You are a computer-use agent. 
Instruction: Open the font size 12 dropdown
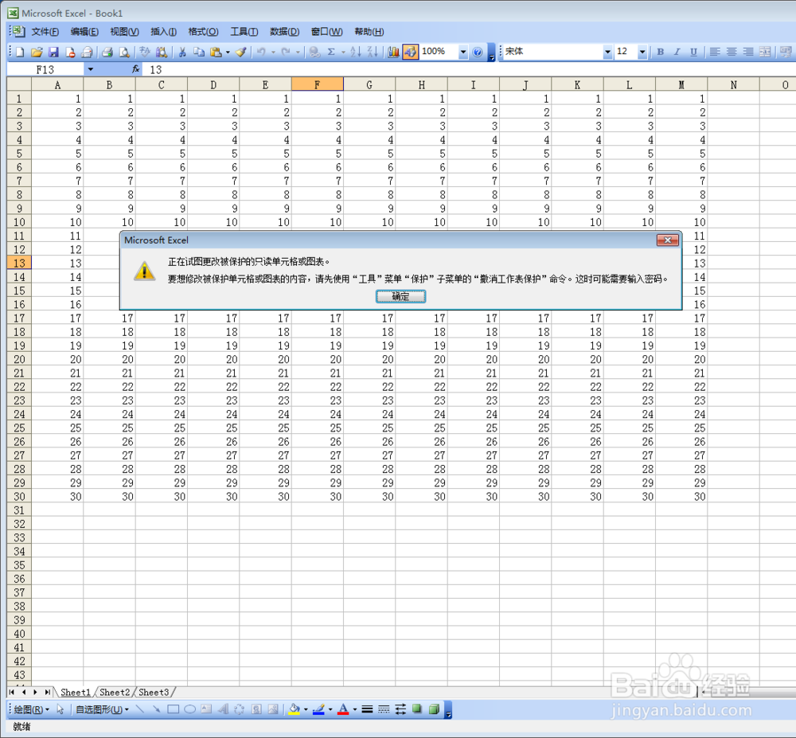click(x=642, y=52)
